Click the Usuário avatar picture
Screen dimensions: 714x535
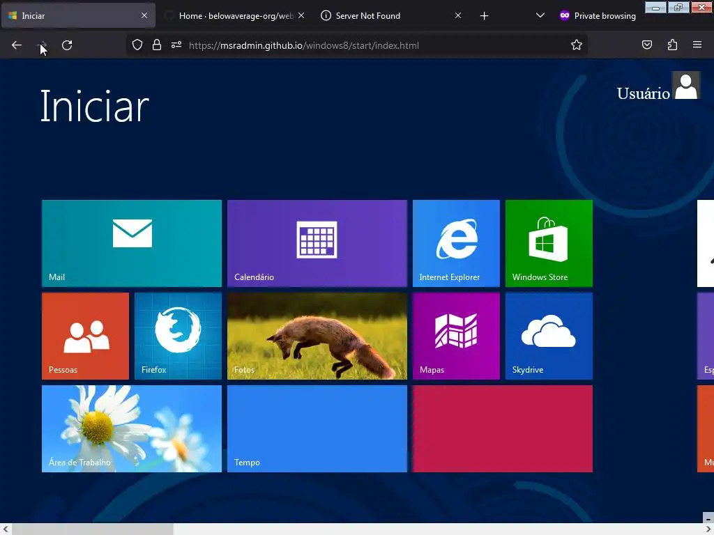pyautogui.click(x=686, y=85)
